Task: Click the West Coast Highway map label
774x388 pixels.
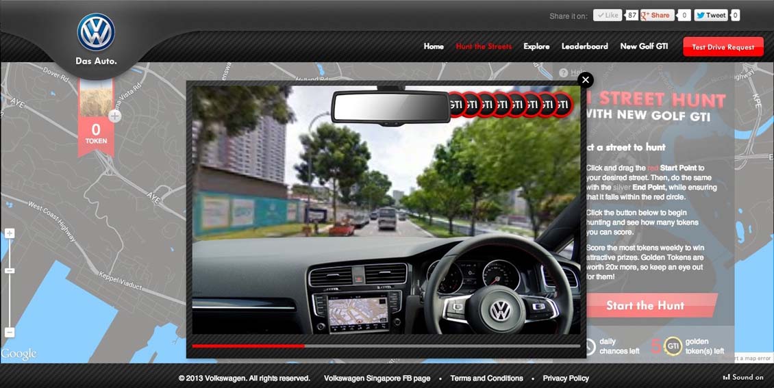Action: (52, 221)
